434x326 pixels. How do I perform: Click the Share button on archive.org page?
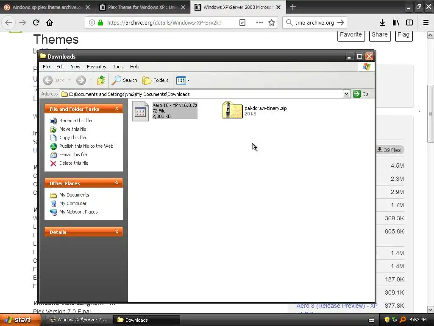[x=380, y=35]
